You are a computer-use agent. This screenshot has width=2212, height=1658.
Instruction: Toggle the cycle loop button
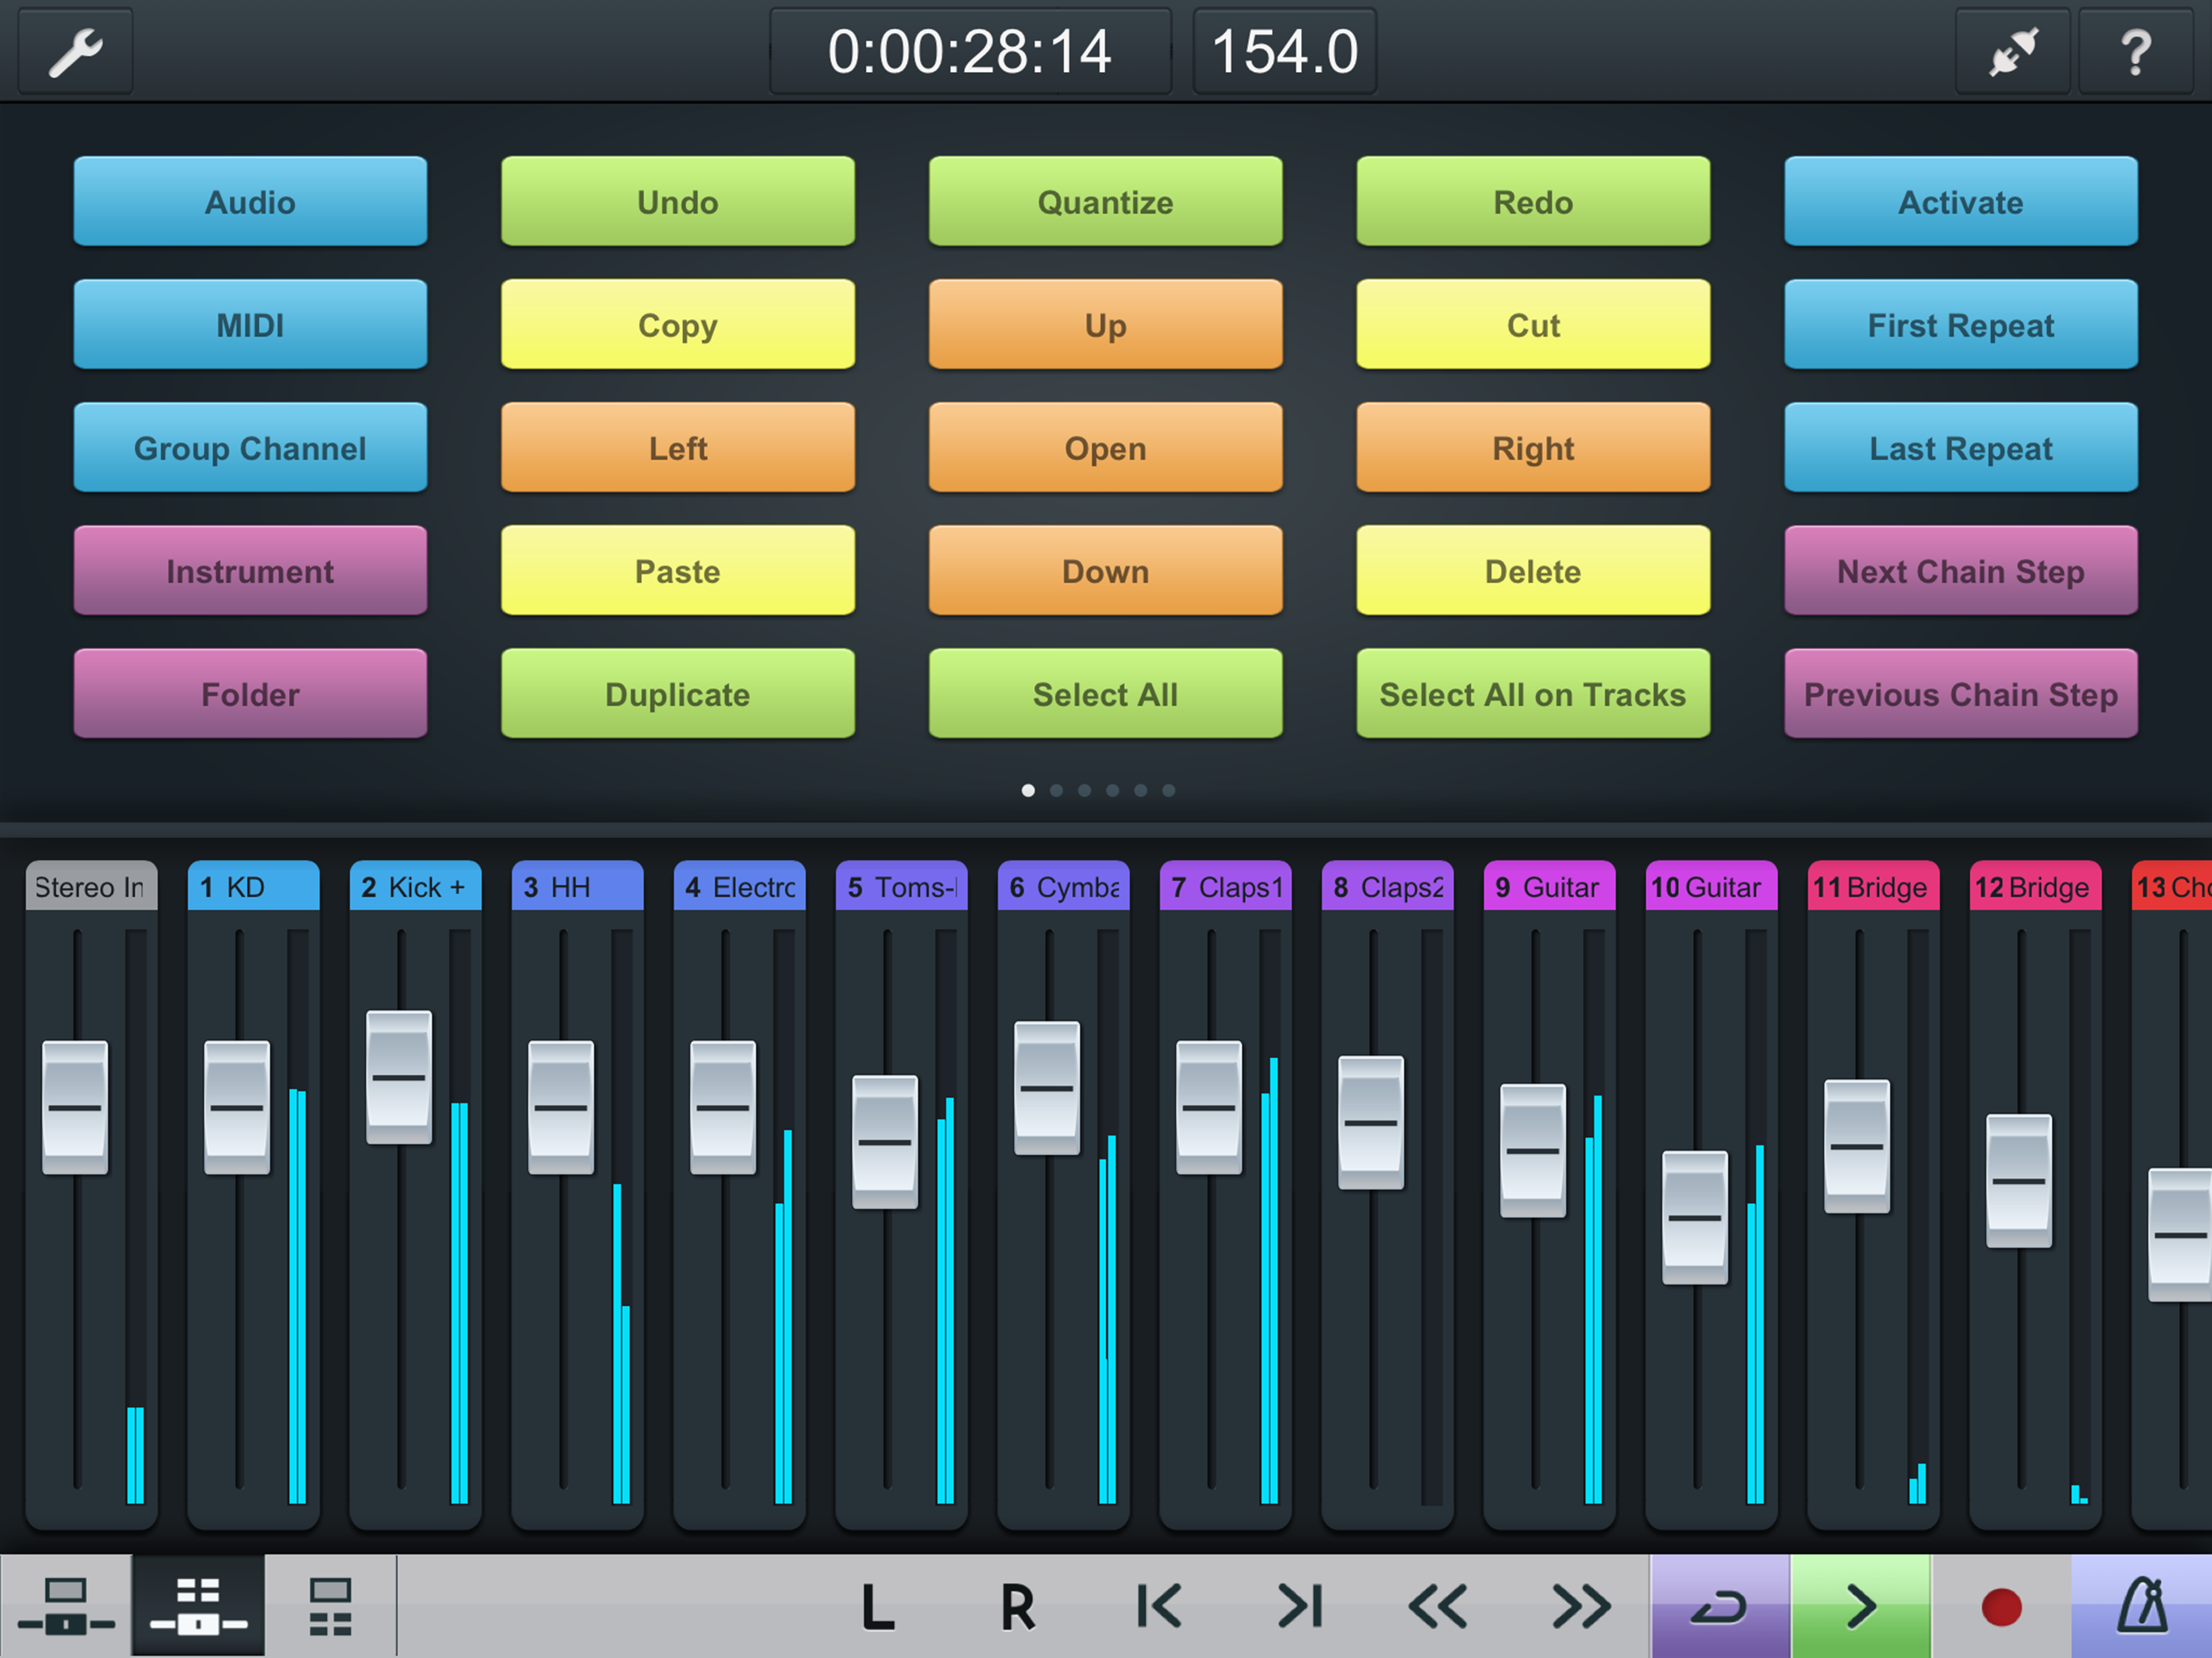[x=1719, y=1608]
